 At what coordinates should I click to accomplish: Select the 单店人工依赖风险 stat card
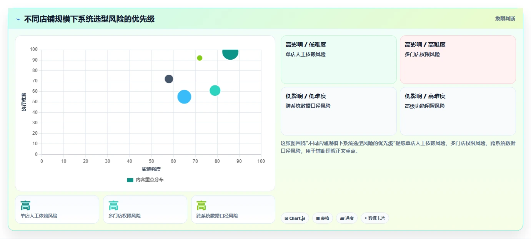[57, 209]
